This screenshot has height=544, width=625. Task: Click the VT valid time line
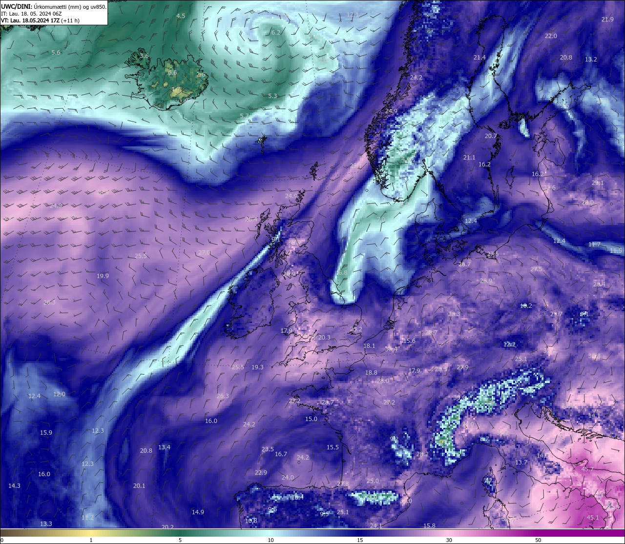[x=40, y=20]
